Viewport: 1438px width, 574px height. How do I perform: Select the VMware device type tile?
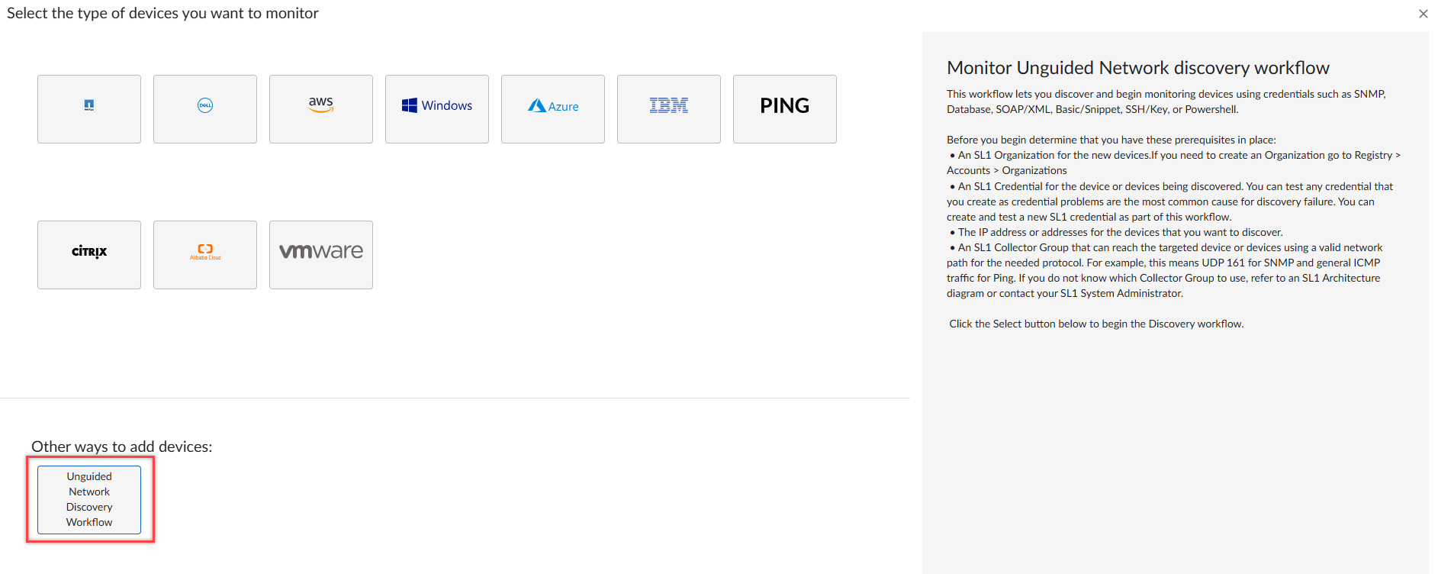click(x=321, y=255)
